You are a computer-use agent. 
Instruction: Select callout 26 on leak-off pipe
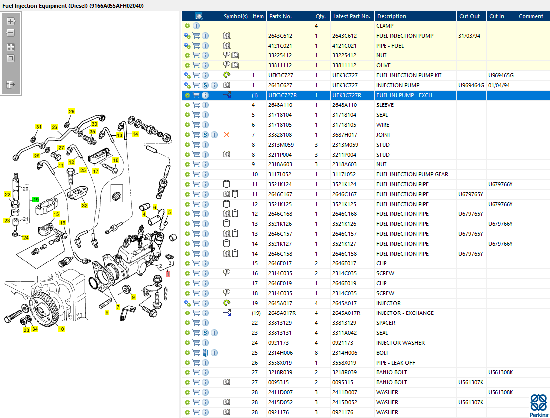click(55, 127)
